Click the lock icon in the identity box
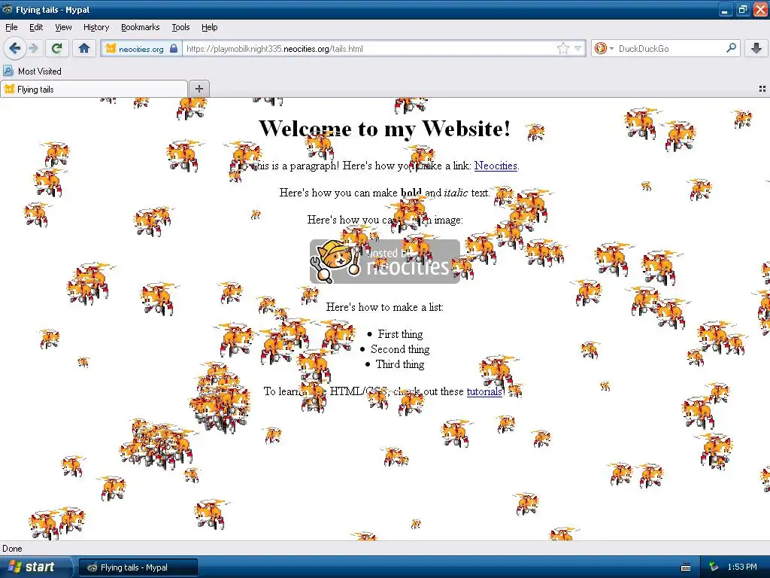This screenshot has width=770, height=578. coord(174,48)
